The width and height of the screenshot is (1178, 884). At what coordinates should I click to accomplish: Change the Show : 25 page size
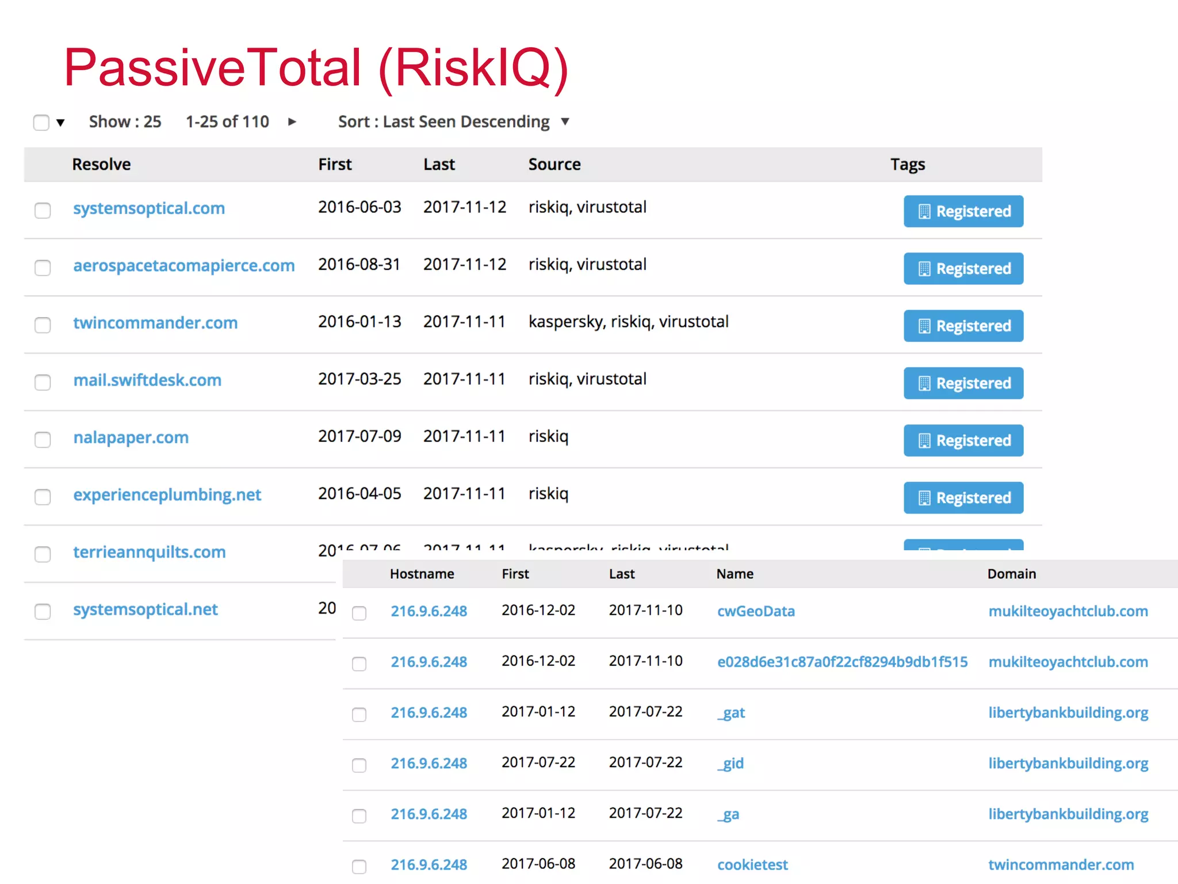pyautogui.click(x=125, y=122)
